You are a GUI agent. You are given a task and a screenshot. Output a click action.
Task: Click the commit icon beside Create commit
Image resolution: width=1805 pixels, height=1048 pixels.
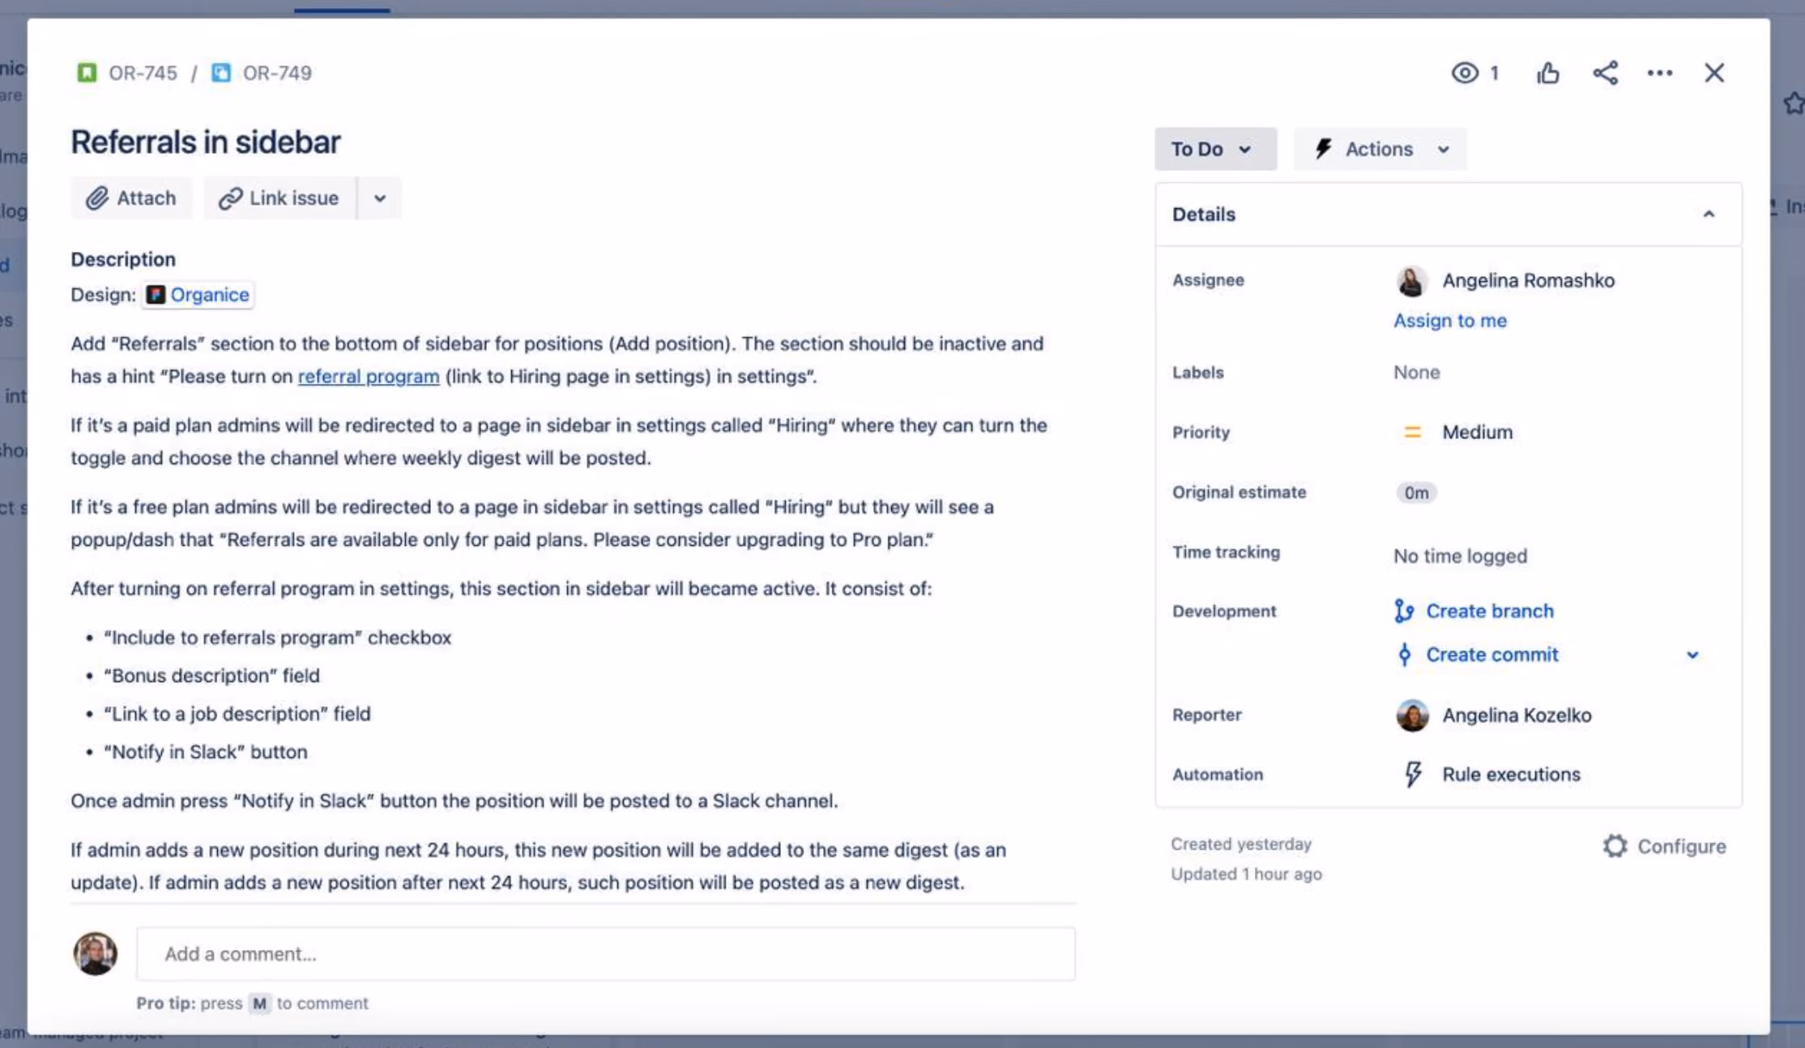1404,654
